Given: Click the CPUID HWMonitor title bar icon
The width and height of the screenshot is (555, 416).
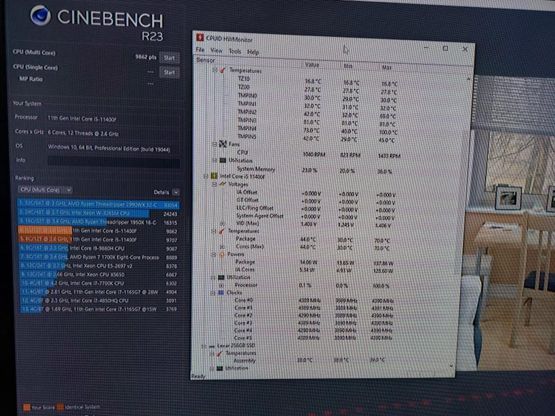Looking at the screenshot, I should pos(200,37).
